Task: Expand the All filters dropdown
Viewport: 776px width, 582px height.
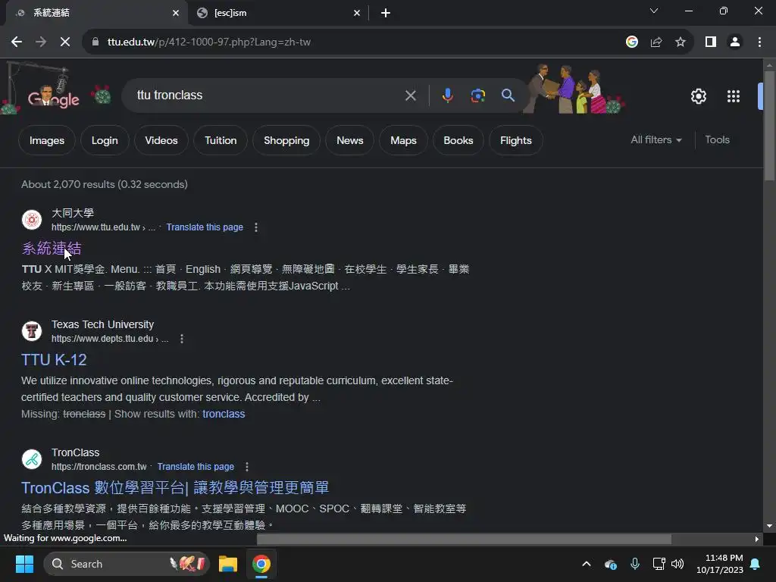Action: coord(656,140)
